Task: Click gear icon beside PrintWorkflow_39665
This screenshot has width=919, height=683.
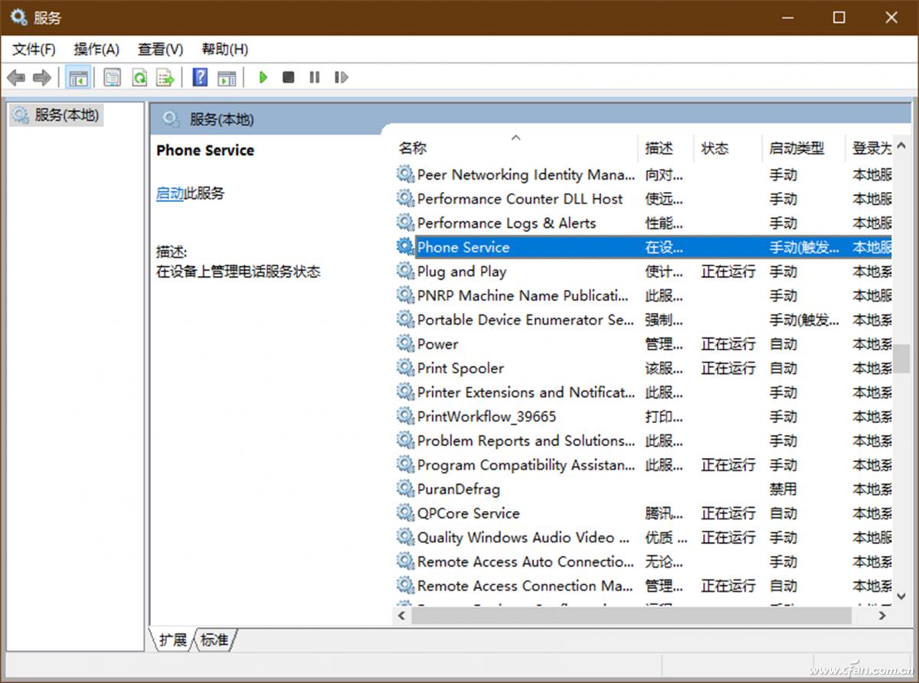Action: point(405,416)
